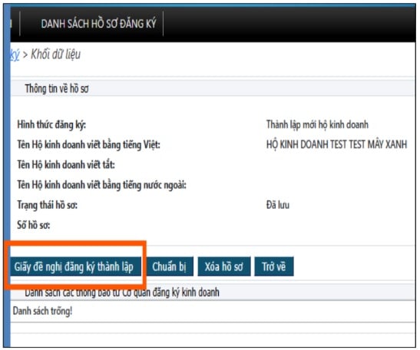Click the Trạng thái hồ sơ label
Viewport: 420px width, 350px height.
click(47, 205)
